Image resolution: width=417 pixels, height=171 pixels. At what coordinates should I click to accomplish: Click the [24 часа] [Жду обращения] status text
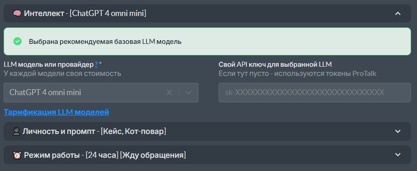coord(136,155)
